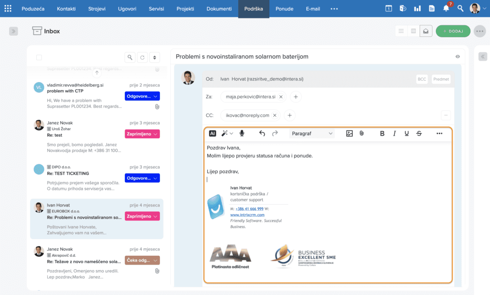Tick the select-all checkbox in inbox
The image size is (490, 295).
[39, 57]
